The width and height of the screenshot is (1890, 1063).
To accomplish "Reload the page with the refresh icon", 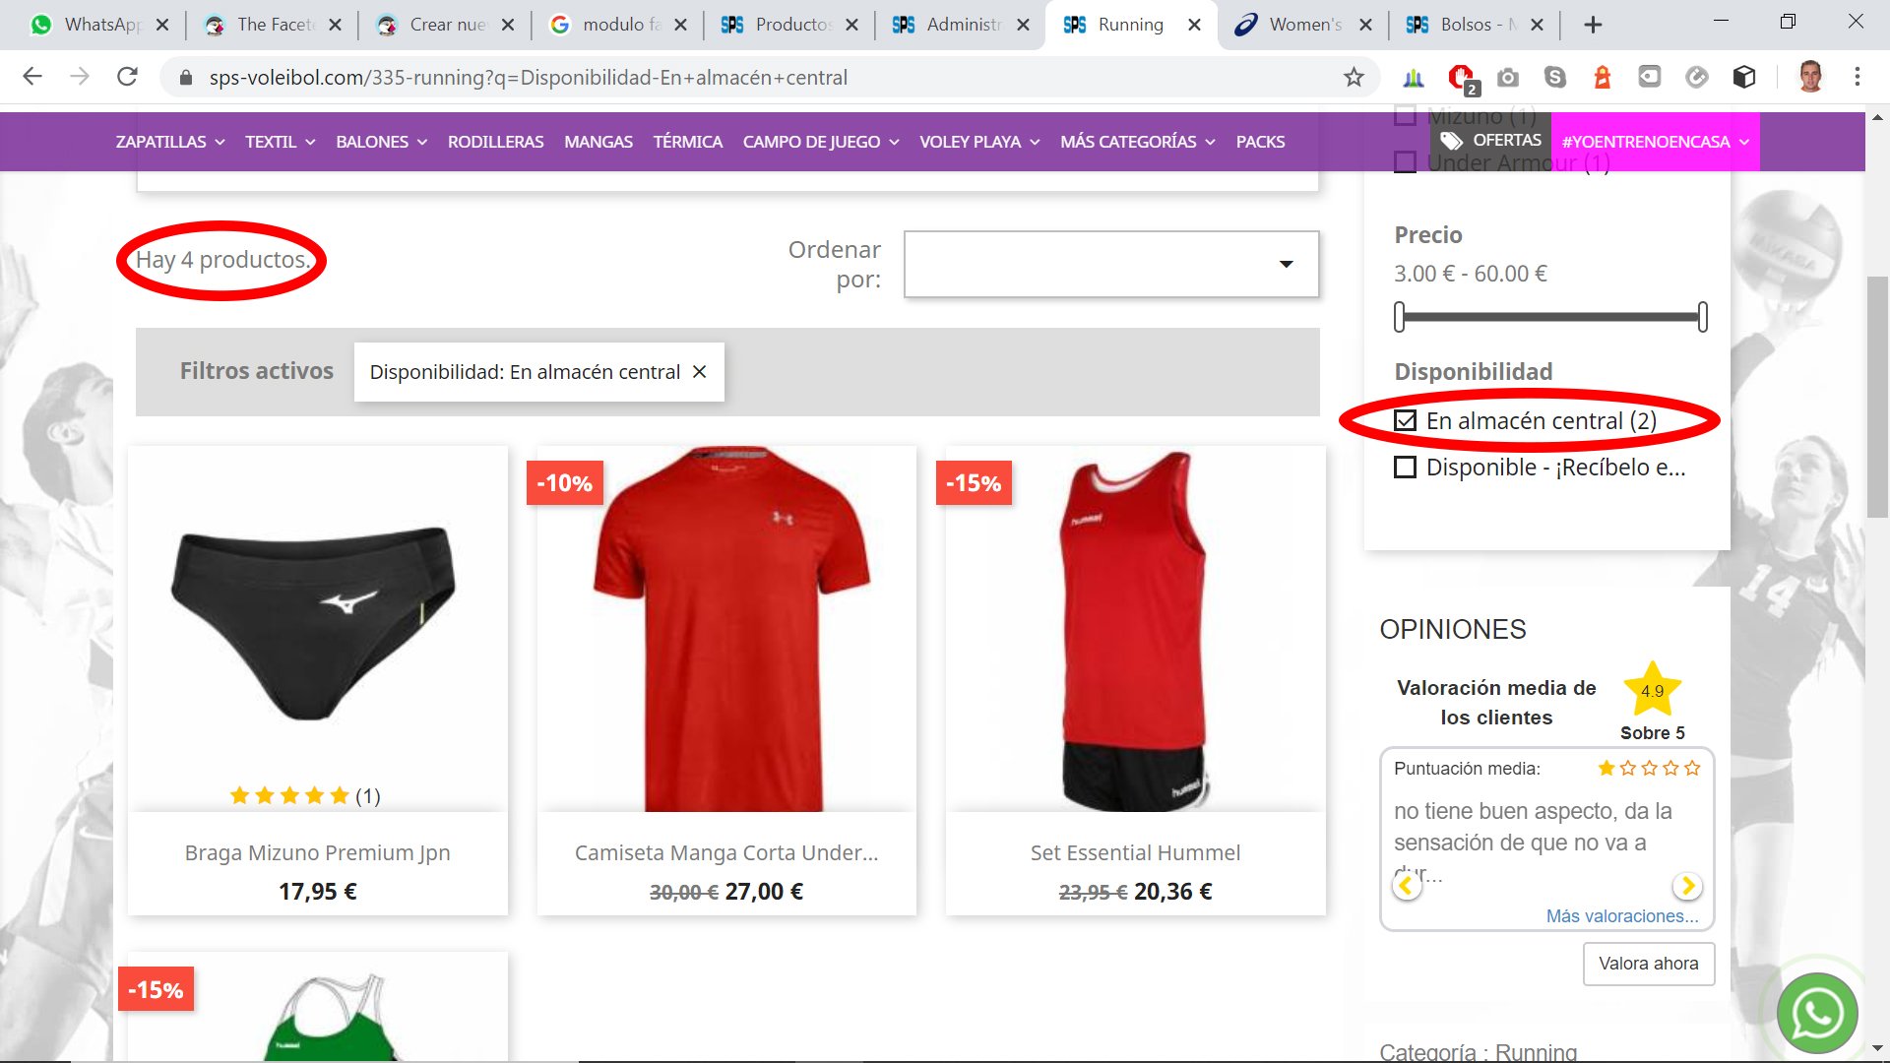I will 127,77.
